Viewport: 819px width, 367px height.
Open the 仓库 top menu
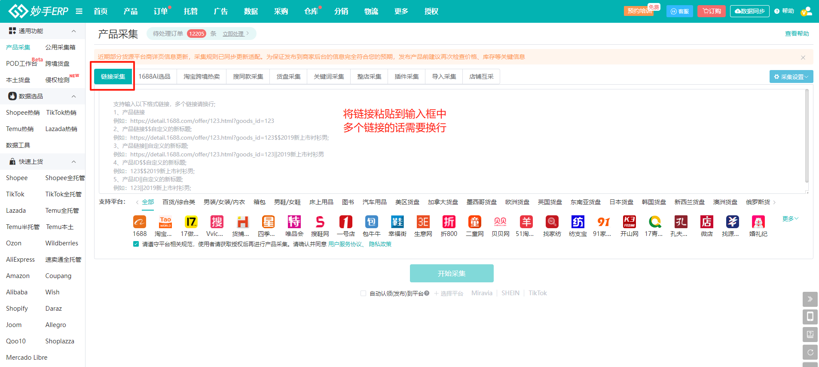point(311,11)
